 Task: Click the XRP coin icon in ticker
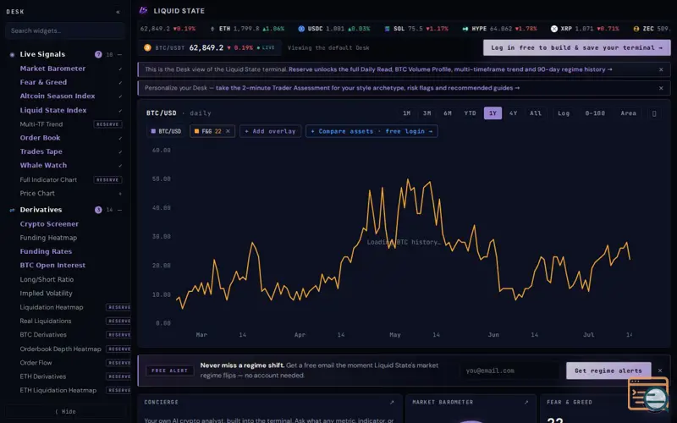point(554,29)
